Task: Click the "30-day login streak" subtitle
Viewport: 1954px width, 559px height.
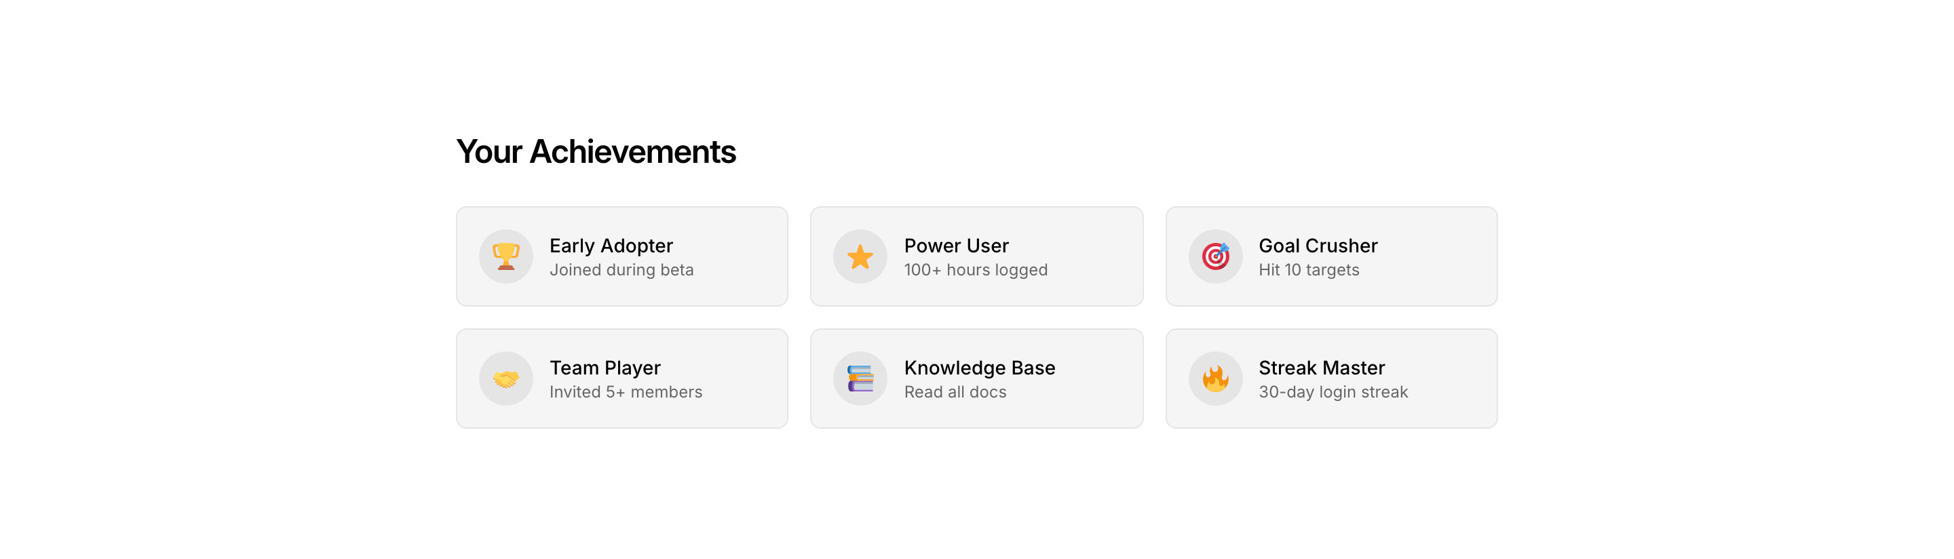Action: [1333, 392]
